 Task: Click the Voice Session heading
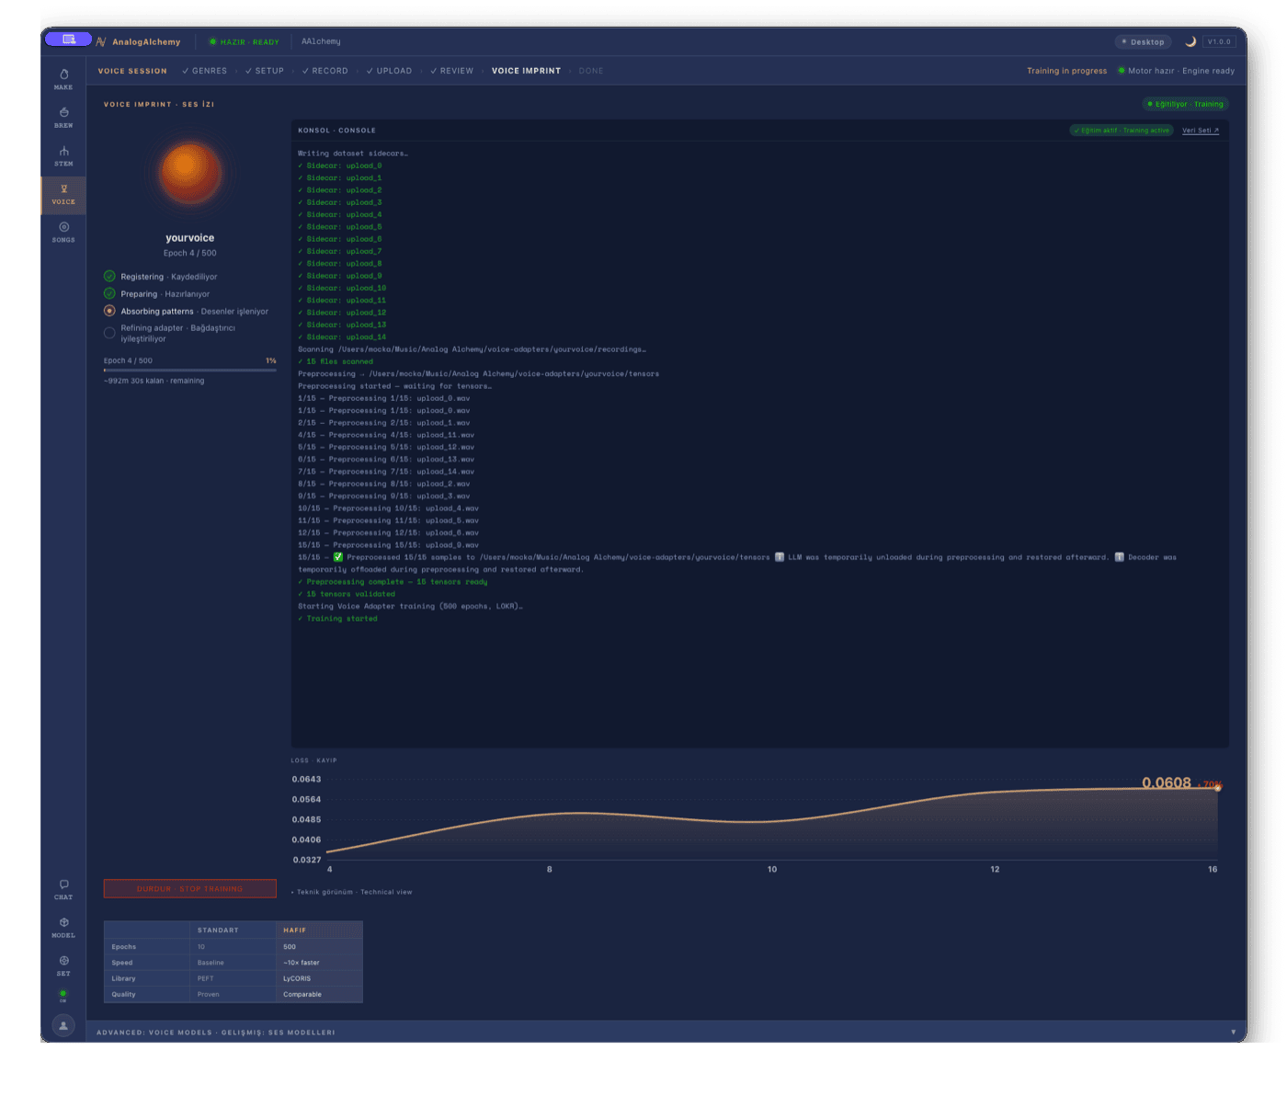pos(132,71)
